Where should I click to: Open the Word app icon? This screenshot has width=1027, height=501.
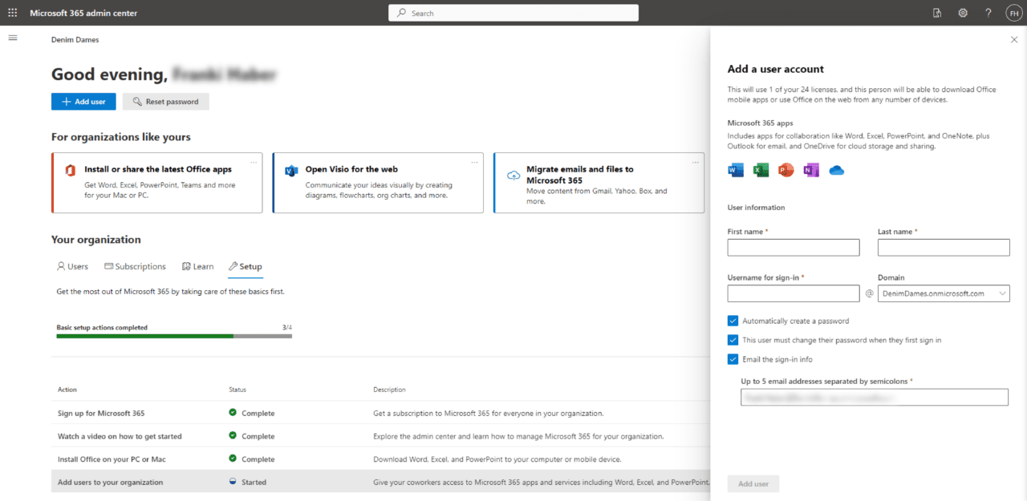coord(735,169)
